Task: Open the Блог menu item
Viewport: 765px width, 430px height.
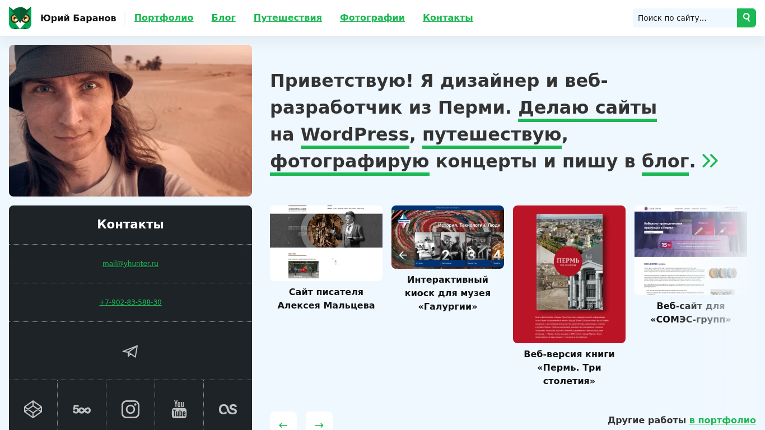Action: [x=223, y=18]
